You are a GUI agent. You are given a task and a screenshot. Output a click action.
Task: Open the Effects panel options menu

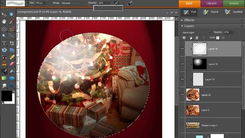click(242, 20)
